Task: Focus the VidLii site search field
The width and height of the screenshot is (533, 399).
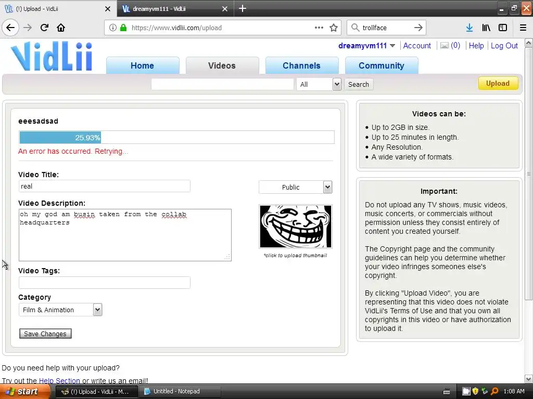Action: coord(222,84)
